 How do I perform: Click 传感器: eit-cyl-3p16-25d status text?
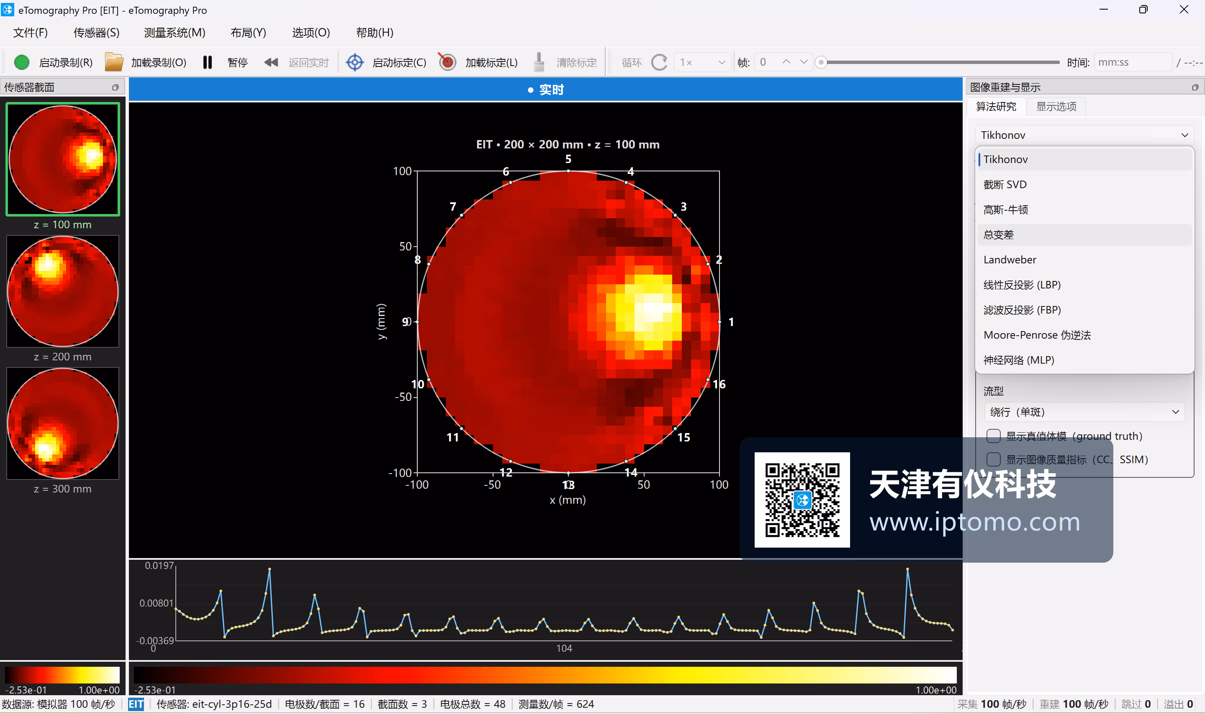(x=214, y=704)
